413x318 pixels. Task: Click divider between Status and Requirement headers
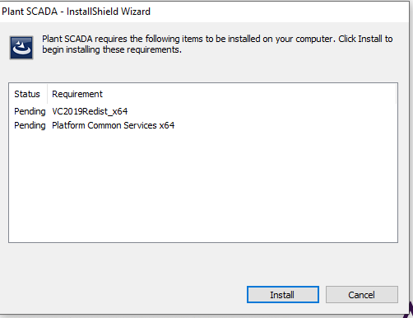[x=47, y=94]
